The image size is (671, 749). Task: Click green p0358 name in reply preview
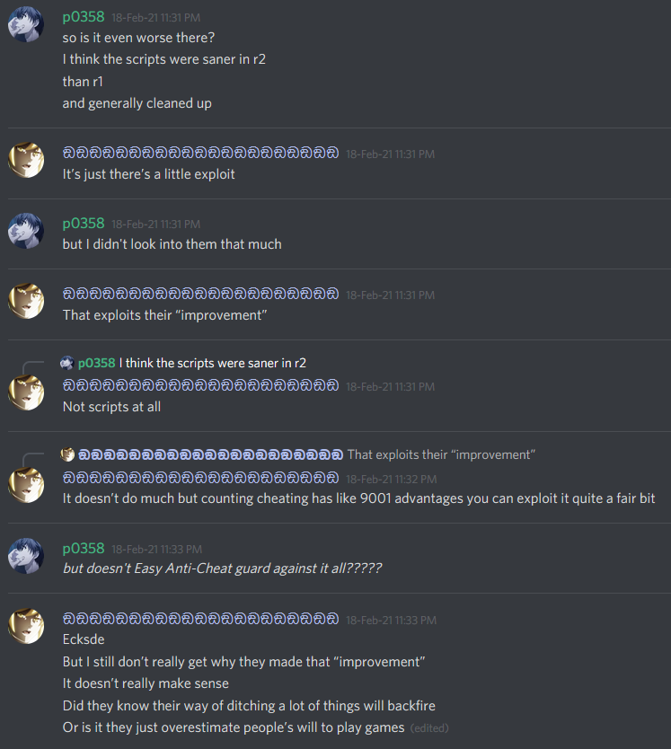96,363
